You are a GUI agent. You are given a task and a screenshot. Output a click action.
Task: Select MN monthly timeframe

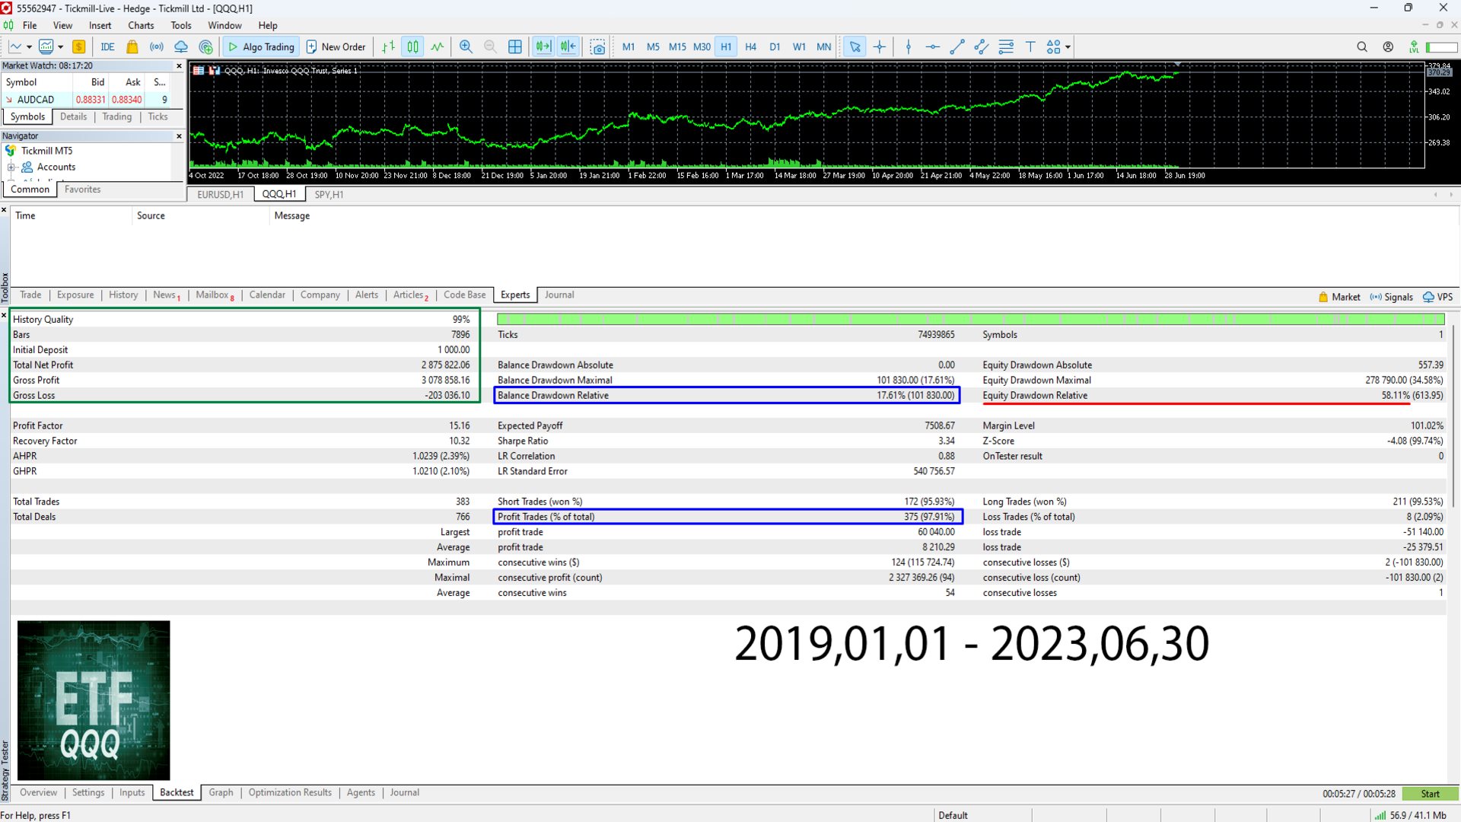(x=823, y=46)
